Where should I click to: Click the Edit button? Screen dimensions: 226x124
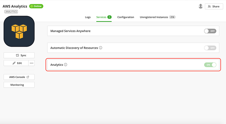coord(16,63)
